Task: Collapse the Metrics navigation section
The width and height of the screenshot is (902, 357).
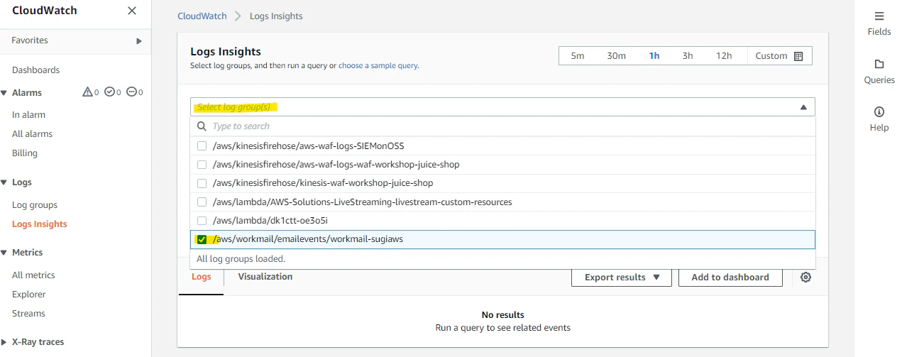Action: [4, 253]
